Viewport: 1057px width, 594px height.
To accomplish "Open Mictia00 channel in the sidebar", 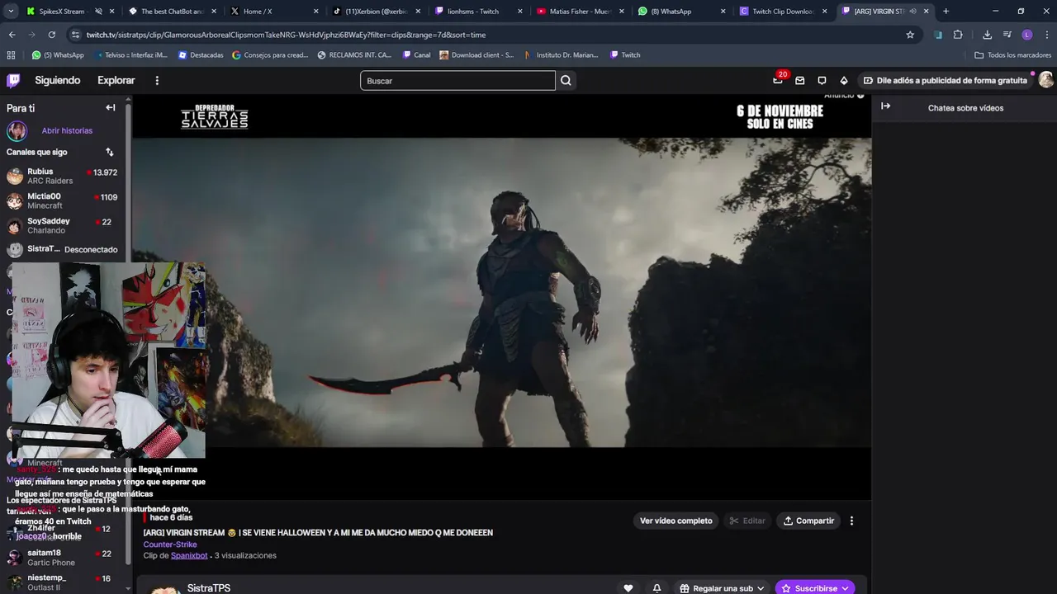I will [x=63, y=200].
